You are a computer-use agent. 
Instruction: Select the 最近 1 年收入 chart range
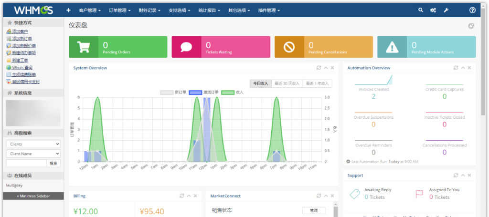tap(318, 84)
